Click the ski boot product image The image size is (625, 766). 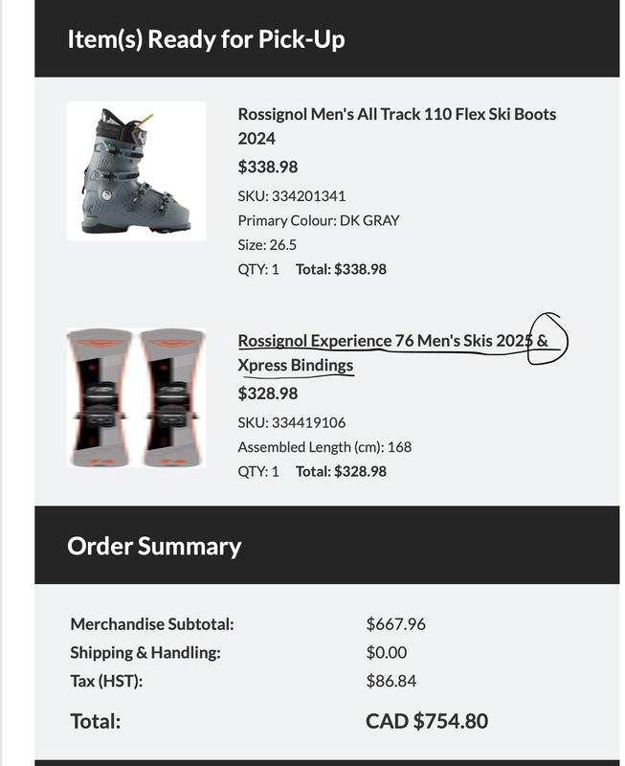[136, 170]
